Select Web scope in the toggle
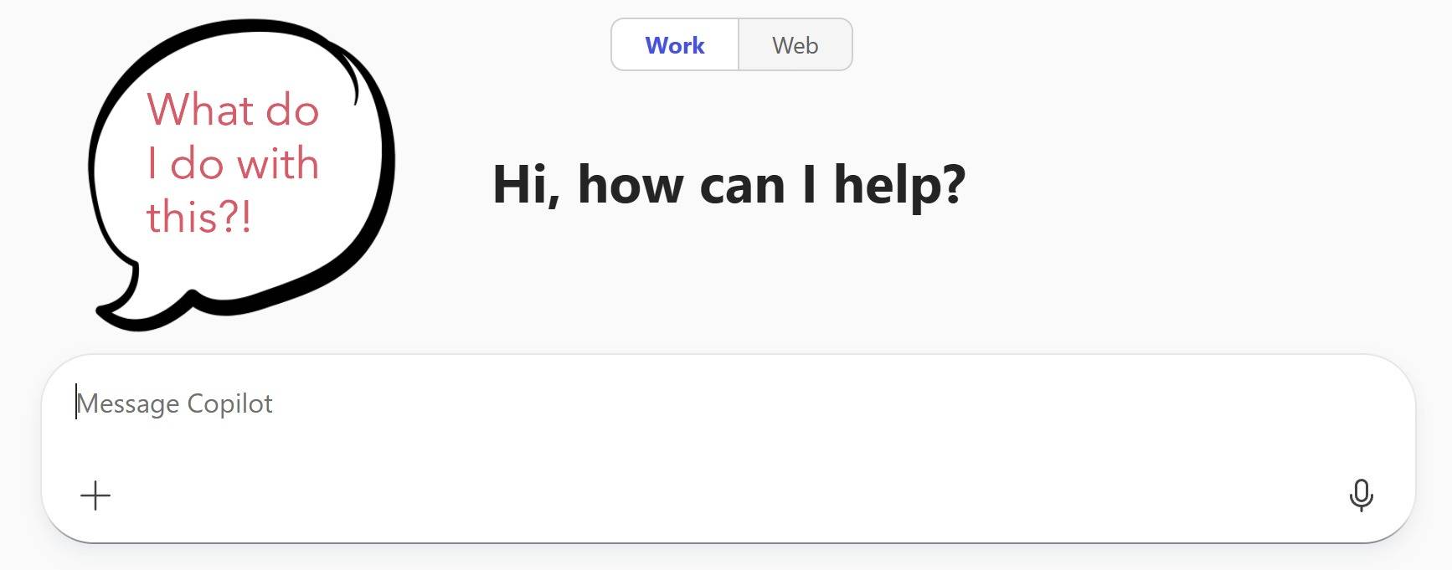The height and width of the screenshot is (570, 1452). coord(795,45)
